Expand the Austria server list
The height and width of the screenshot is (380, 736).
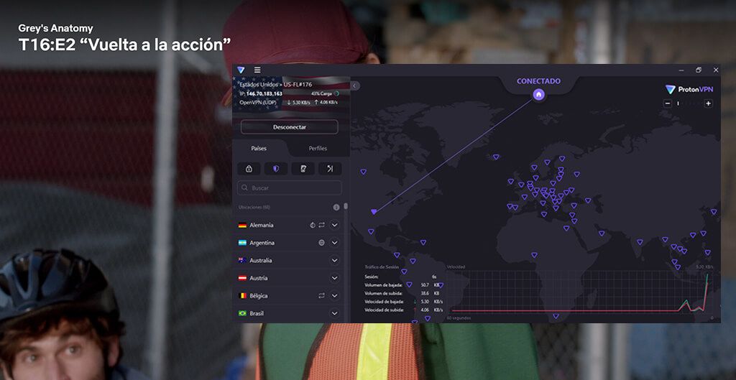click(334, 278)
